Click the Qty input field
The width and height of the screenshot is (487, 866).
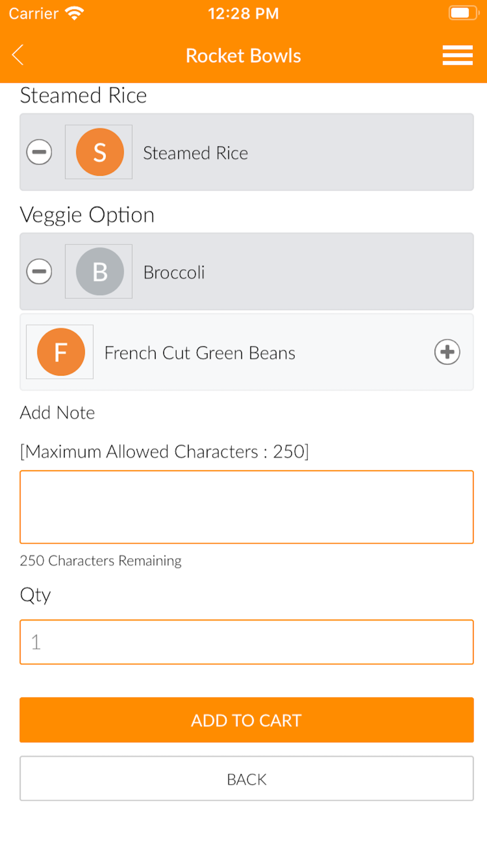[246, 642]
